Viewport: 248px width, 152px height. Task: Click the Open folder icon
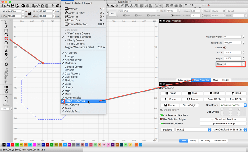pyautogui.click(x=8, y=6)
